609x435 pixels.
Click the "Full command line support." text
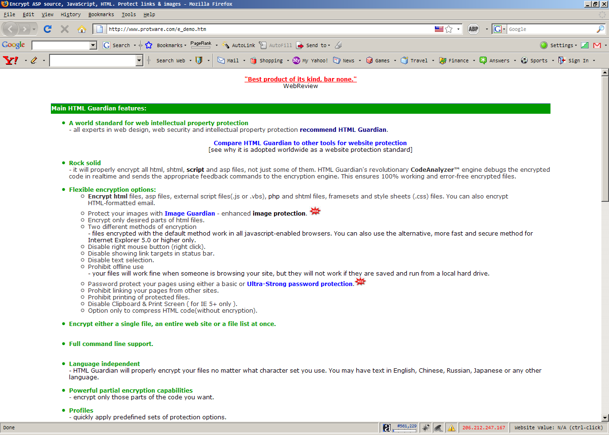click(x=111, y=344)
